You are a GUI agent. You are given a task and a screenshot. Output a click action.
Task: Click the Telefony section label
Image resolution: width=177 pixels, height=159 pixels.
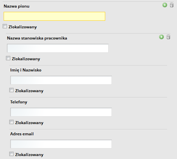[19, 102]
